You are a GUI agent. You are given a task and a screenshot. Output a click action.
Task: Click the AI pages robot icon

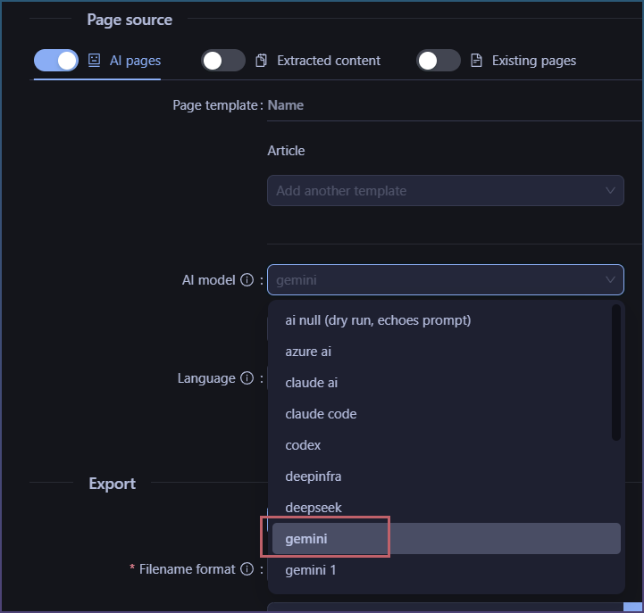[x=94, y=61]
